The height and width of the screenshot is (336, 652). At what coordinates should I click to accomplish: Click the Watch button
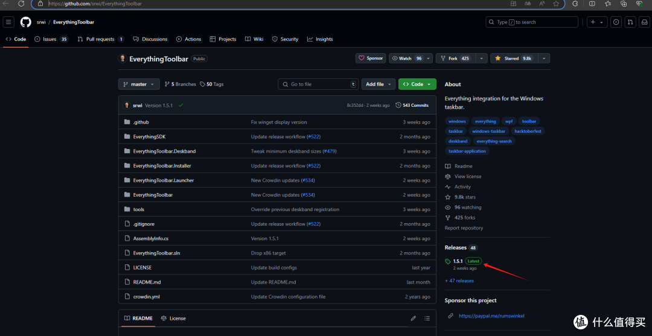(407, 59)
